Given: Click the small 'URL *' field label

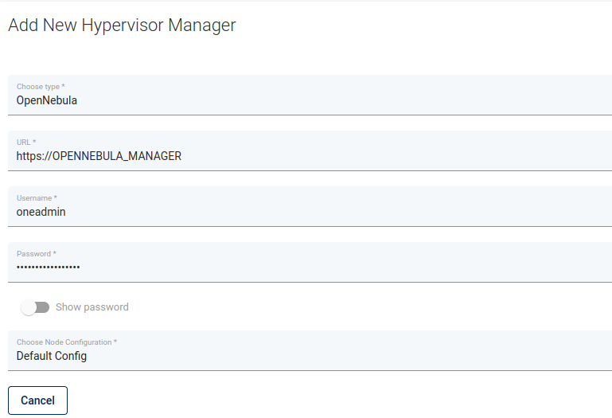Looking at the screenshot, I should (26, 142).
